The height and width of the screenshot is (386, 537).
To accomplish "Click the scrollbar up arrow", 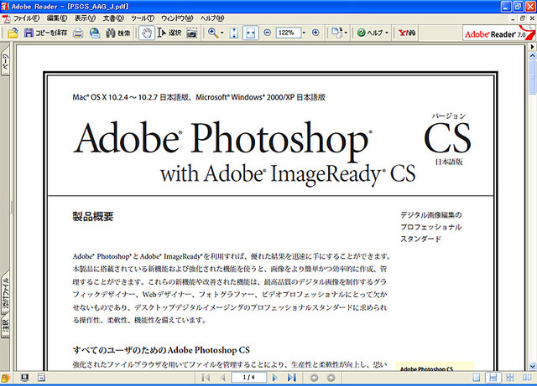I will (533, 55).
